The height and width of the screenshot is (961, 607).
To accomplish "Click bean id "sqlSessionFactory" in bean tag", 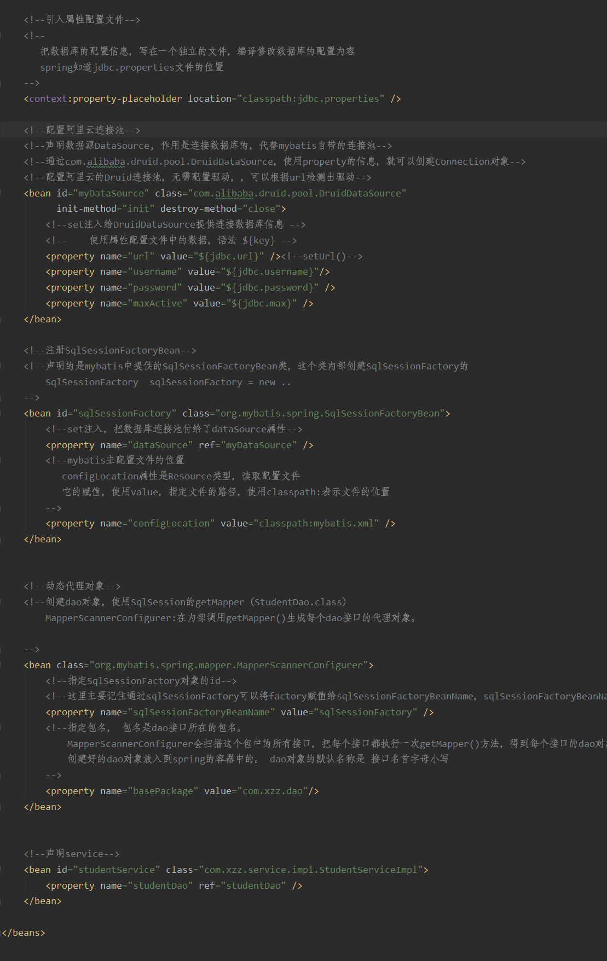I will (x=124, y=413).
